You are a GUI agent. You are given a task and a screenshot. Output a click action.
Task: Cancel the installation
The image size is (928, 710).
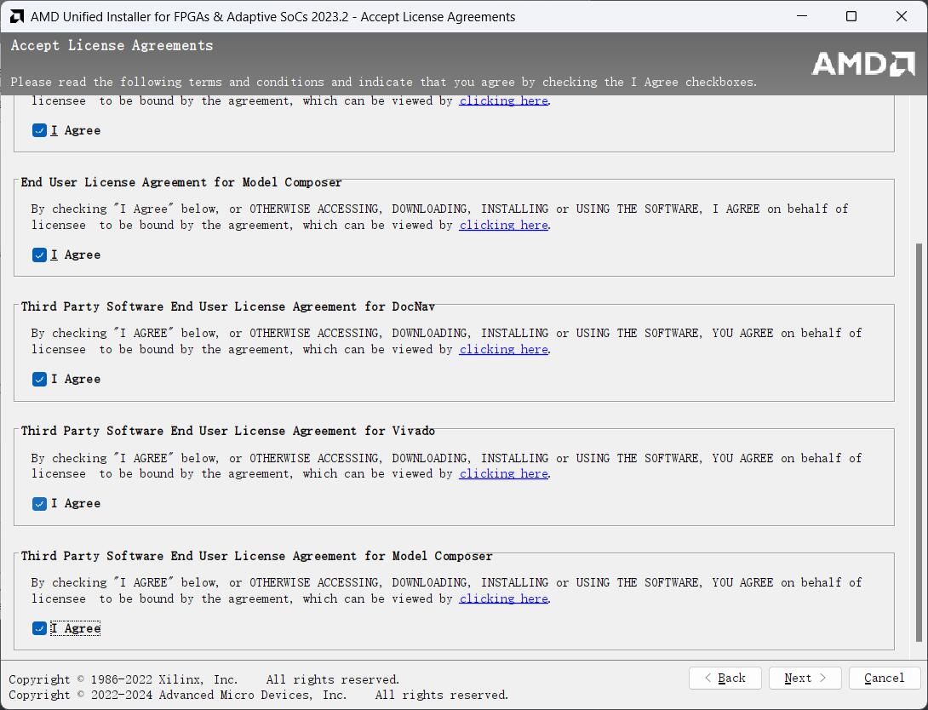pos(884,678)
